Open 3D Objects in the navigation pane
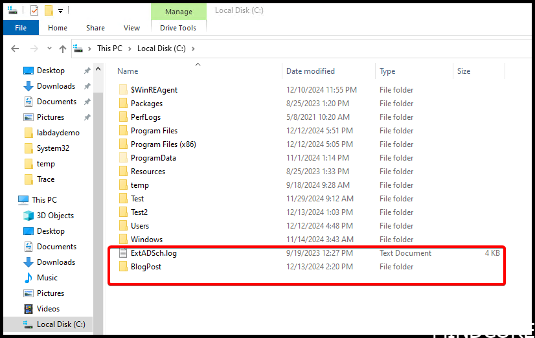535x338 pixels. [55, 216]
